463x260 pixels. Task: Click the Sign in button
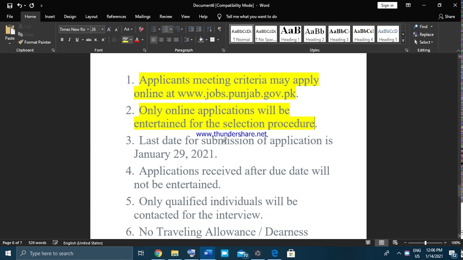pos(387,5)
